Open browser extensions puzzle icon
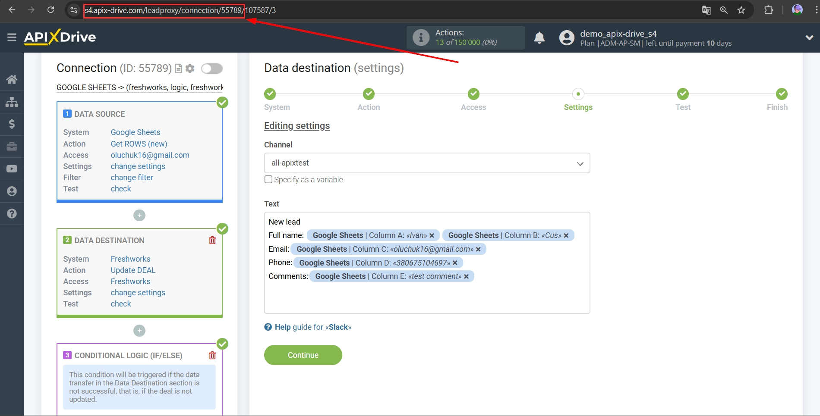820x416 pixels. click(769, 10)
